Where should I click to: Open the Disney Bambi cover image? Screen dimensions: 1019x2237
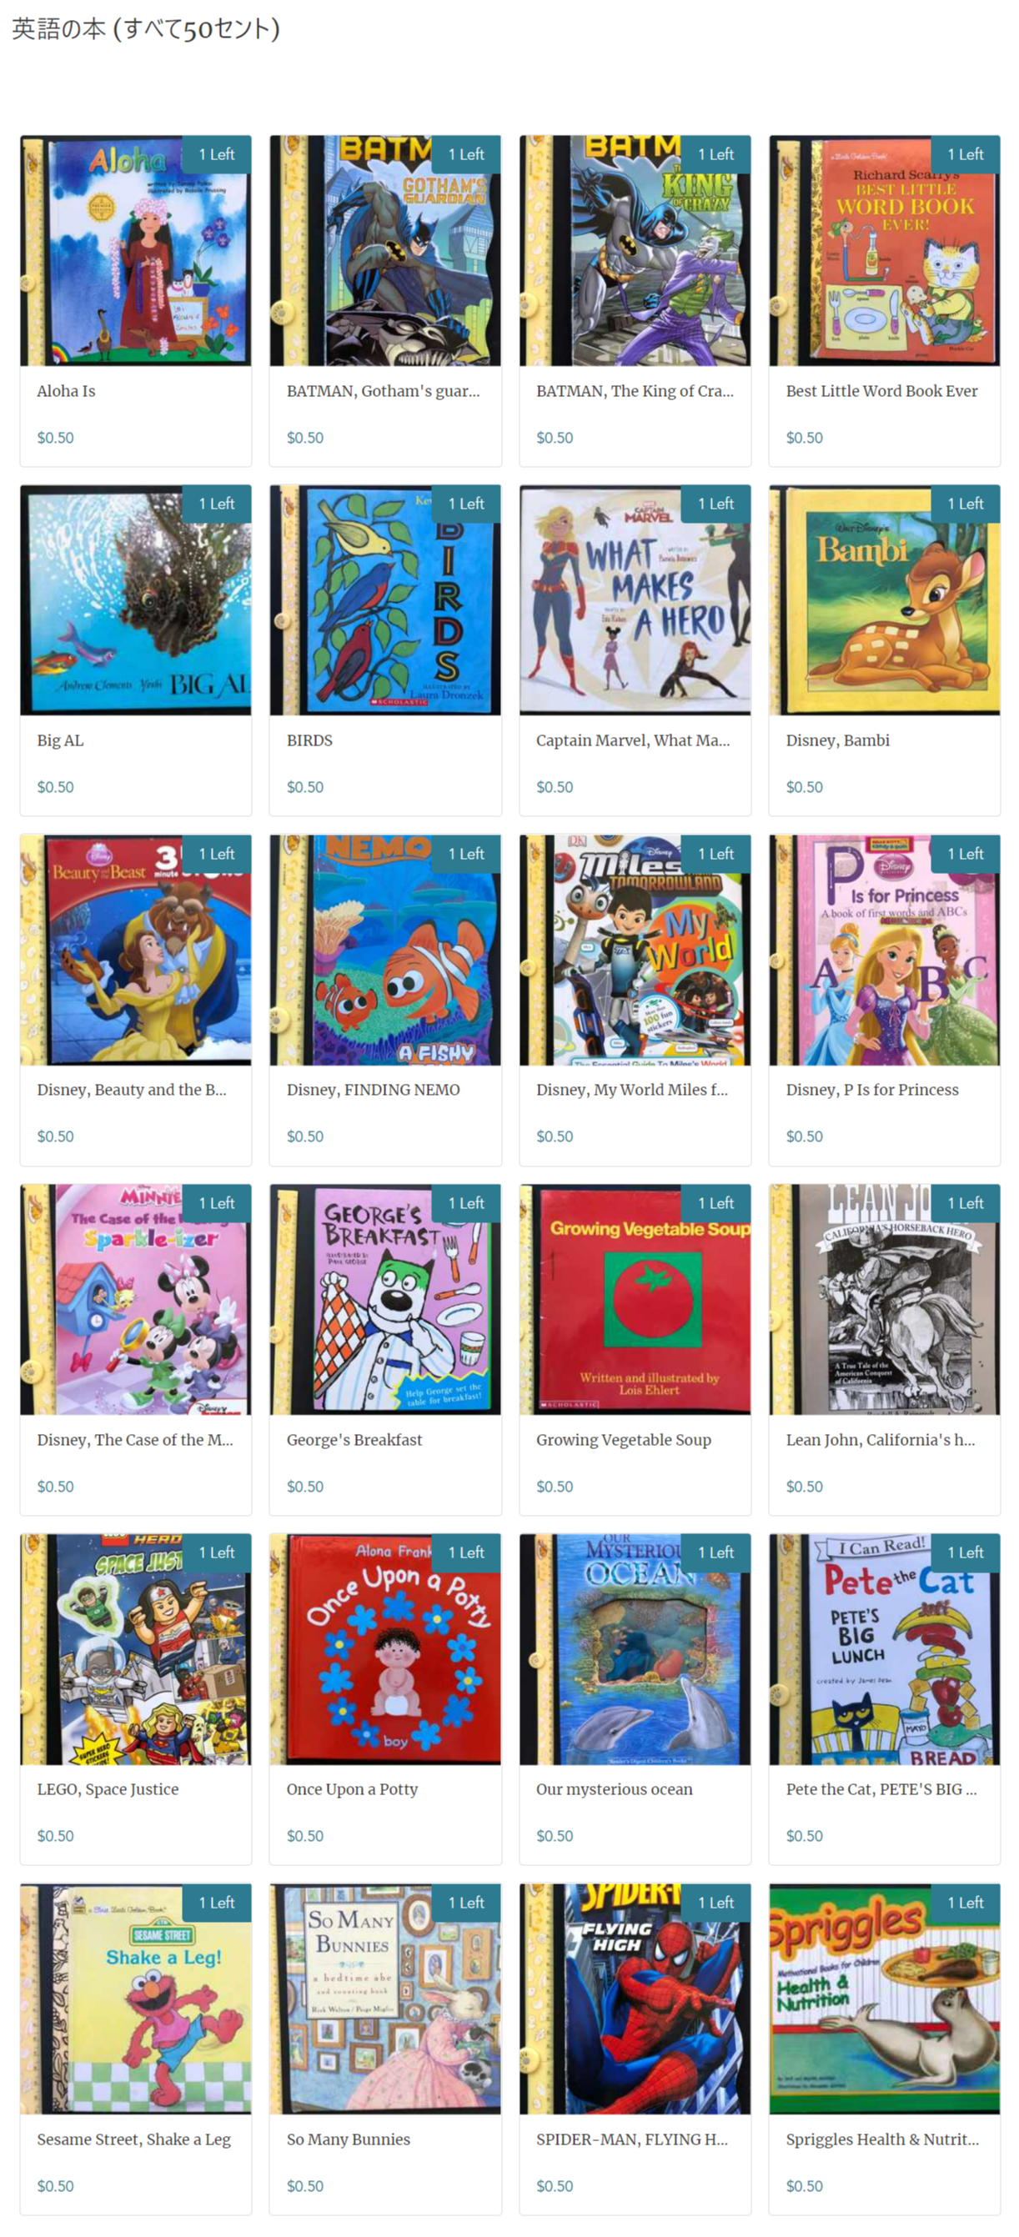[883, 599]
